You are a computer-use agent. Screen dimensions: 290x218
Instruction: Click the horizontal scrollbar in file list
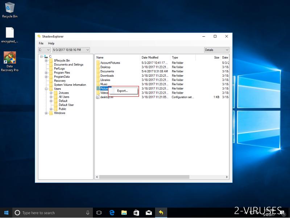tap(144, 177)
